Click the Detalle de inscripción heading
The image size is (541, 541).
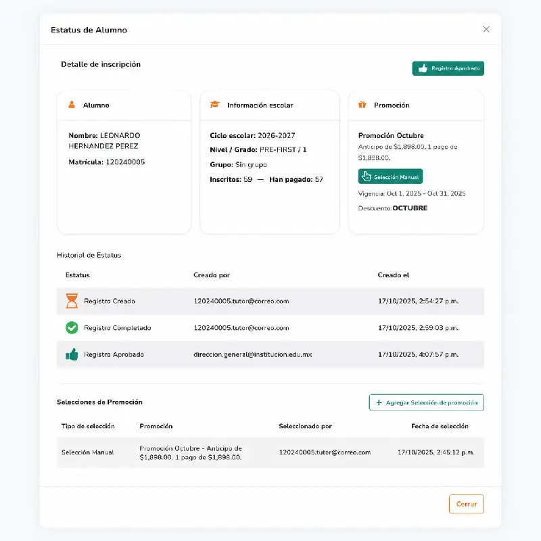101,64
